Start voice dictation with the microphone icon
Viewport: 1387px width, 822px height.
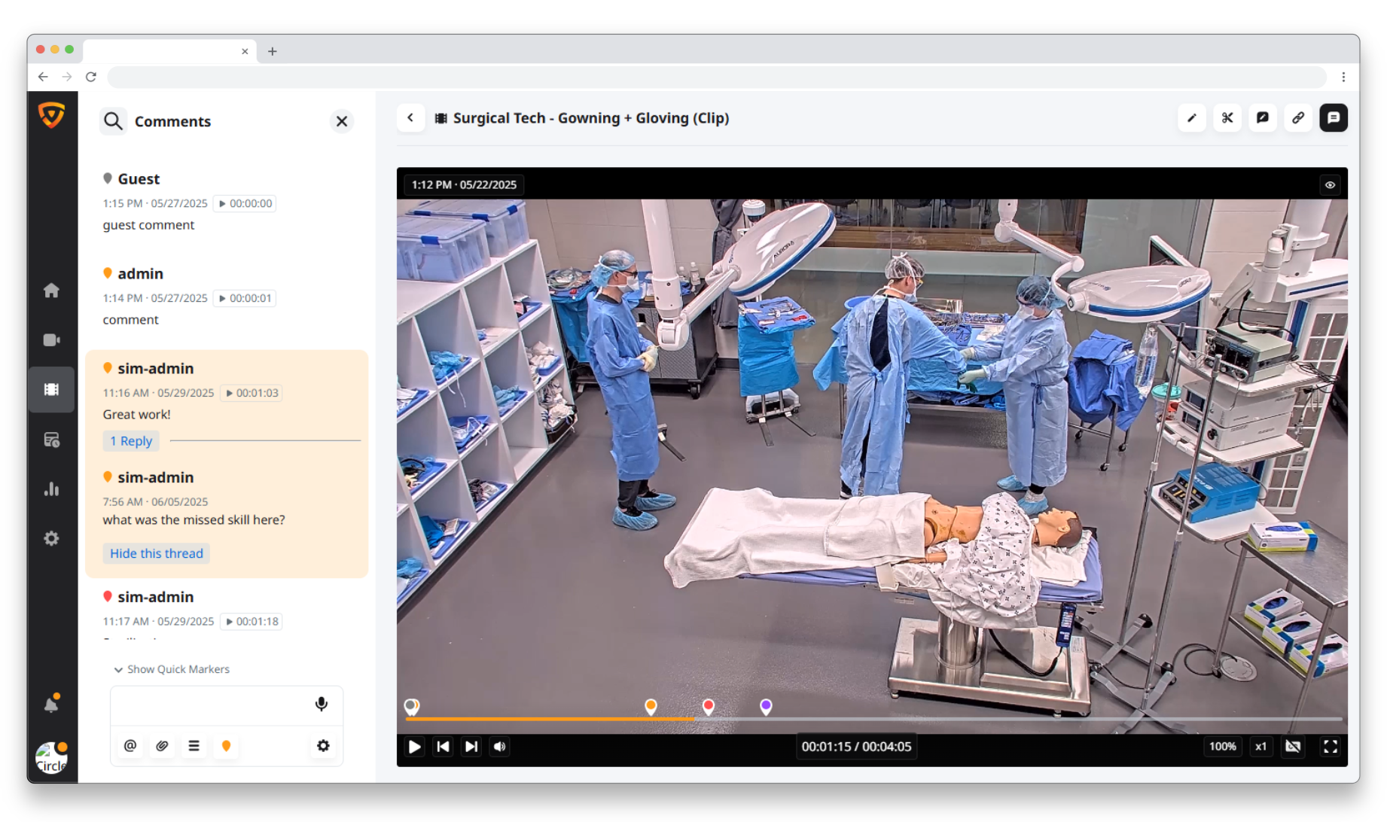pos(322,704)
